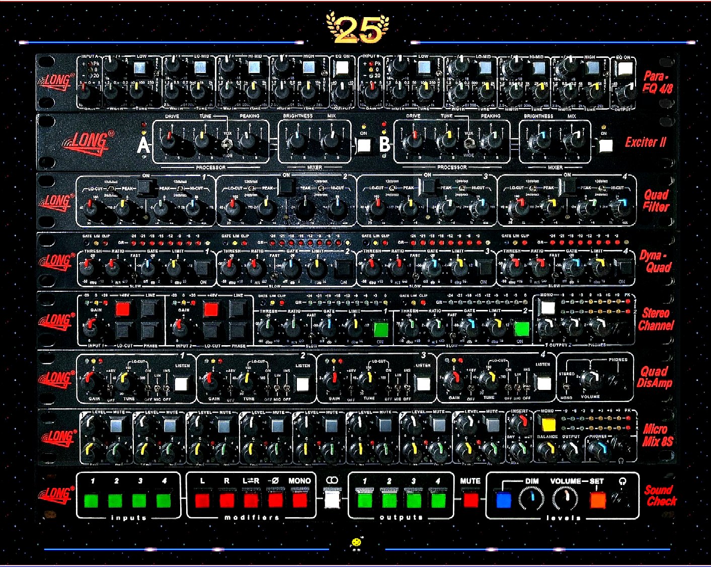The image size is (711, 567).
Task: Toggle EQ ON for Para-EQ input B
Action: coord(624,68)
